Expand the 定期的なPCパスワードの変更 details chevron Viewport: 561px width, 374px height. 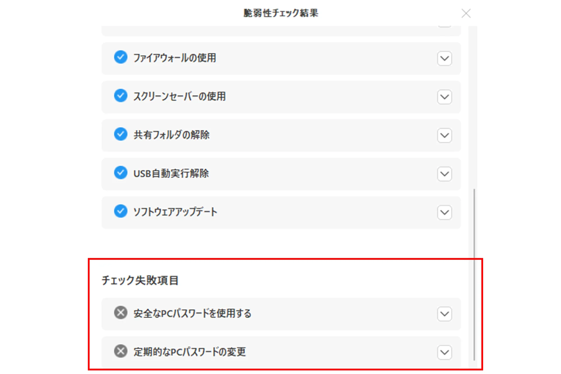click(x=444, y=352)
